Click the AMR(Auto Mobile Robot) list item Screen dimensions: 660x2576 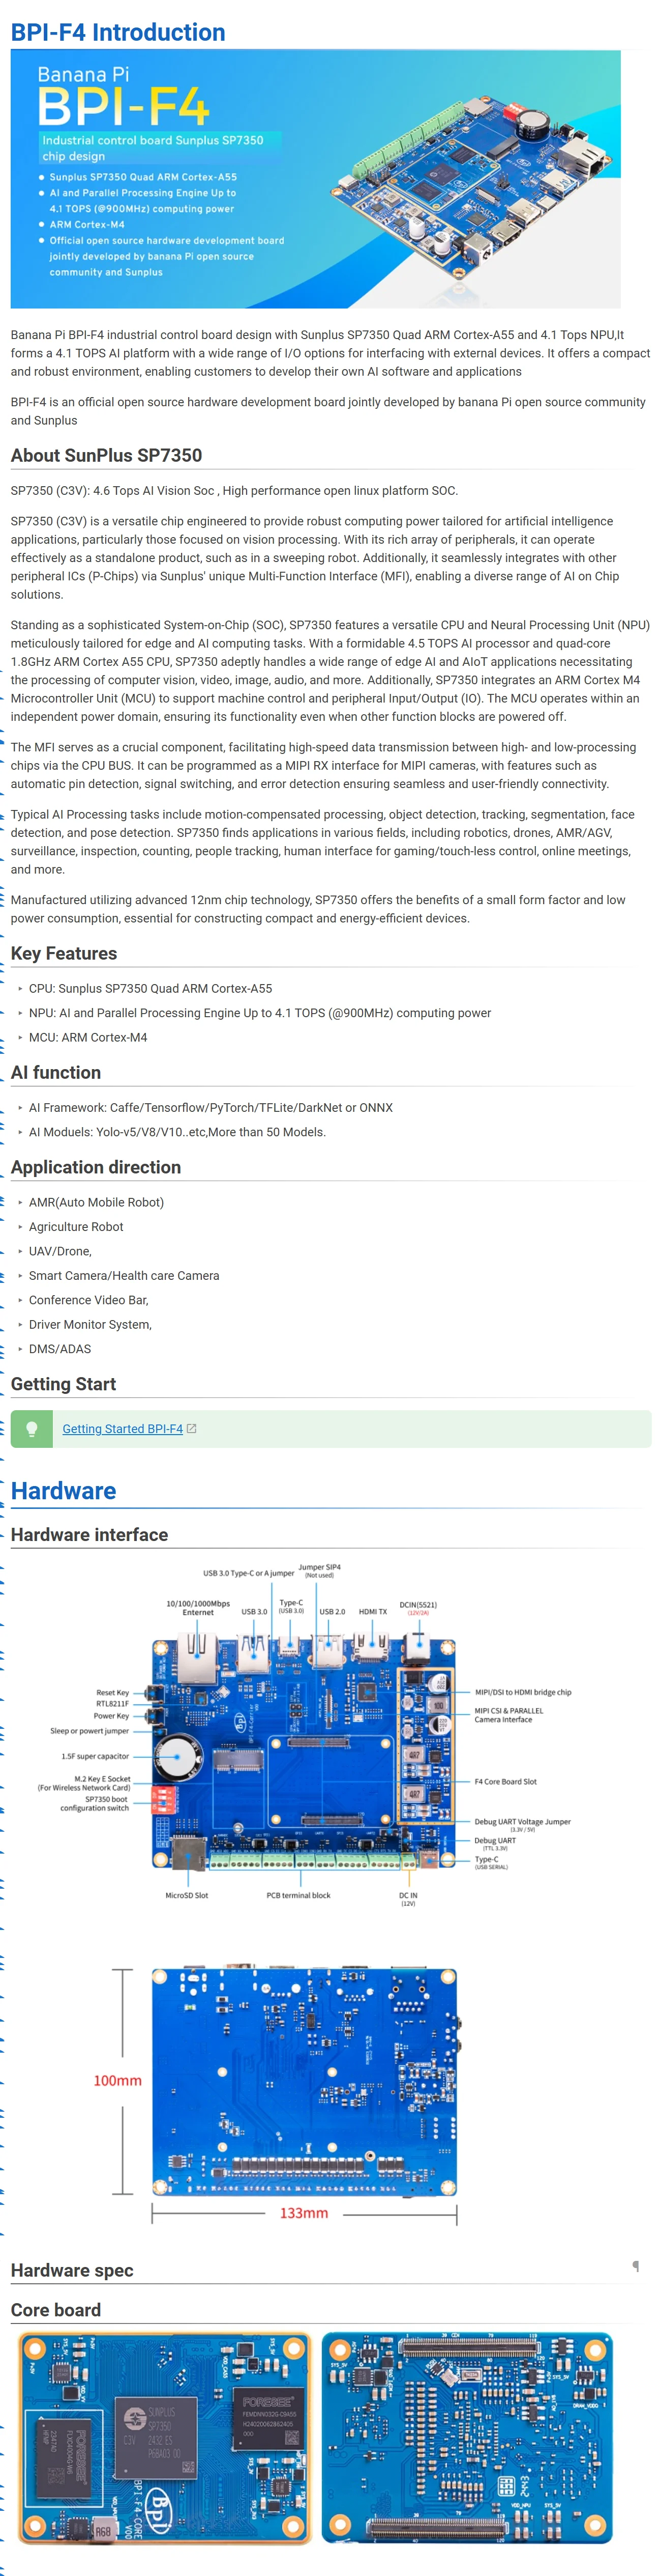click(x=96, y=1202)
